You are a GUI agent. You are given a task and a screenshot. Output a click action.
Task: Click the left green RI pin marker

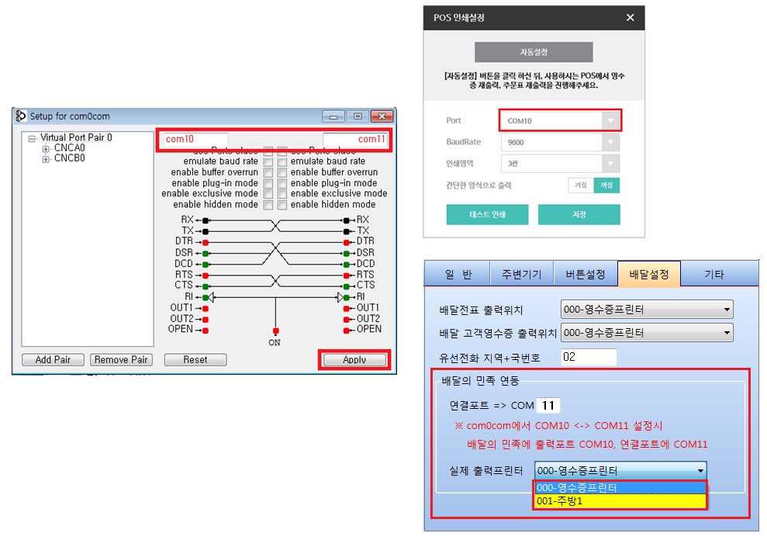(206, 296)
